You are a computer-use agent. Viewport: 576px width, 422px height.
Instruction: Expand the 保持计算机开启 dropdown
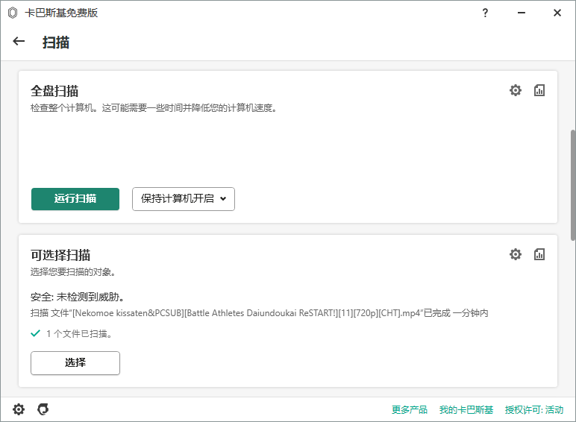point(184,199)
